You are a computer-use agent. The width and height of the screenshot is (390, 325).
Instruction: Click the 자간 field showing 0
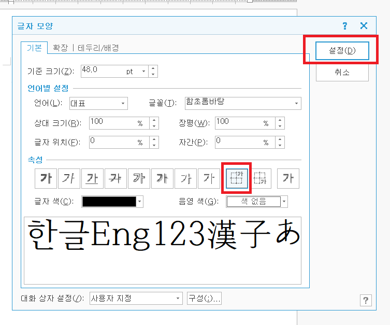click(x=245, y=143)
